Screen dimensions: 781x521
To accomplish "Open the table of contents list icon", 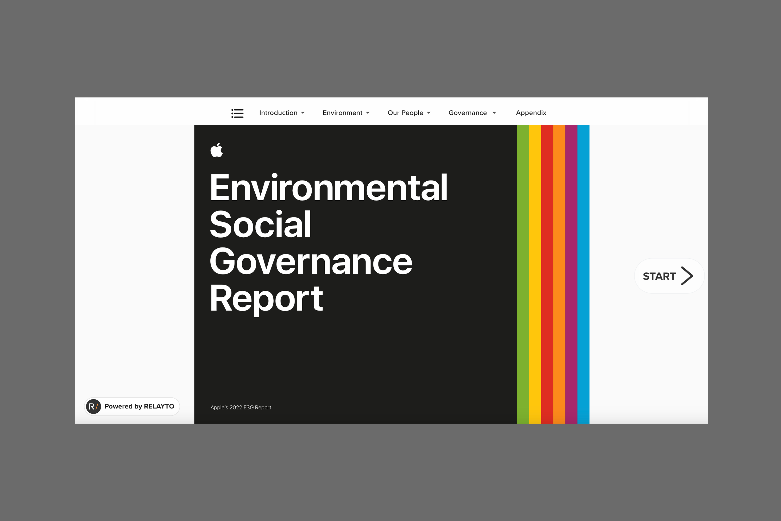I will coord(237,113).
